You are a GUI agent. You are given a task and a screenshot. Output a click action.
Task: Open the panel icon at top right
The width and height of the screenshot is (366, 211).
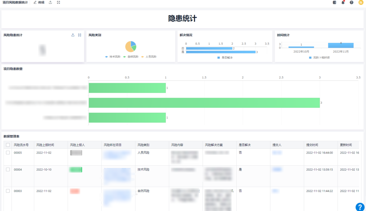[335, 2]
